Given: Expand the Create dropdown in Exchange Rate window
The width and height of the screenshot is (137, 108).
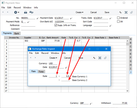Looking at the screenshot, I should pos(53,58).
